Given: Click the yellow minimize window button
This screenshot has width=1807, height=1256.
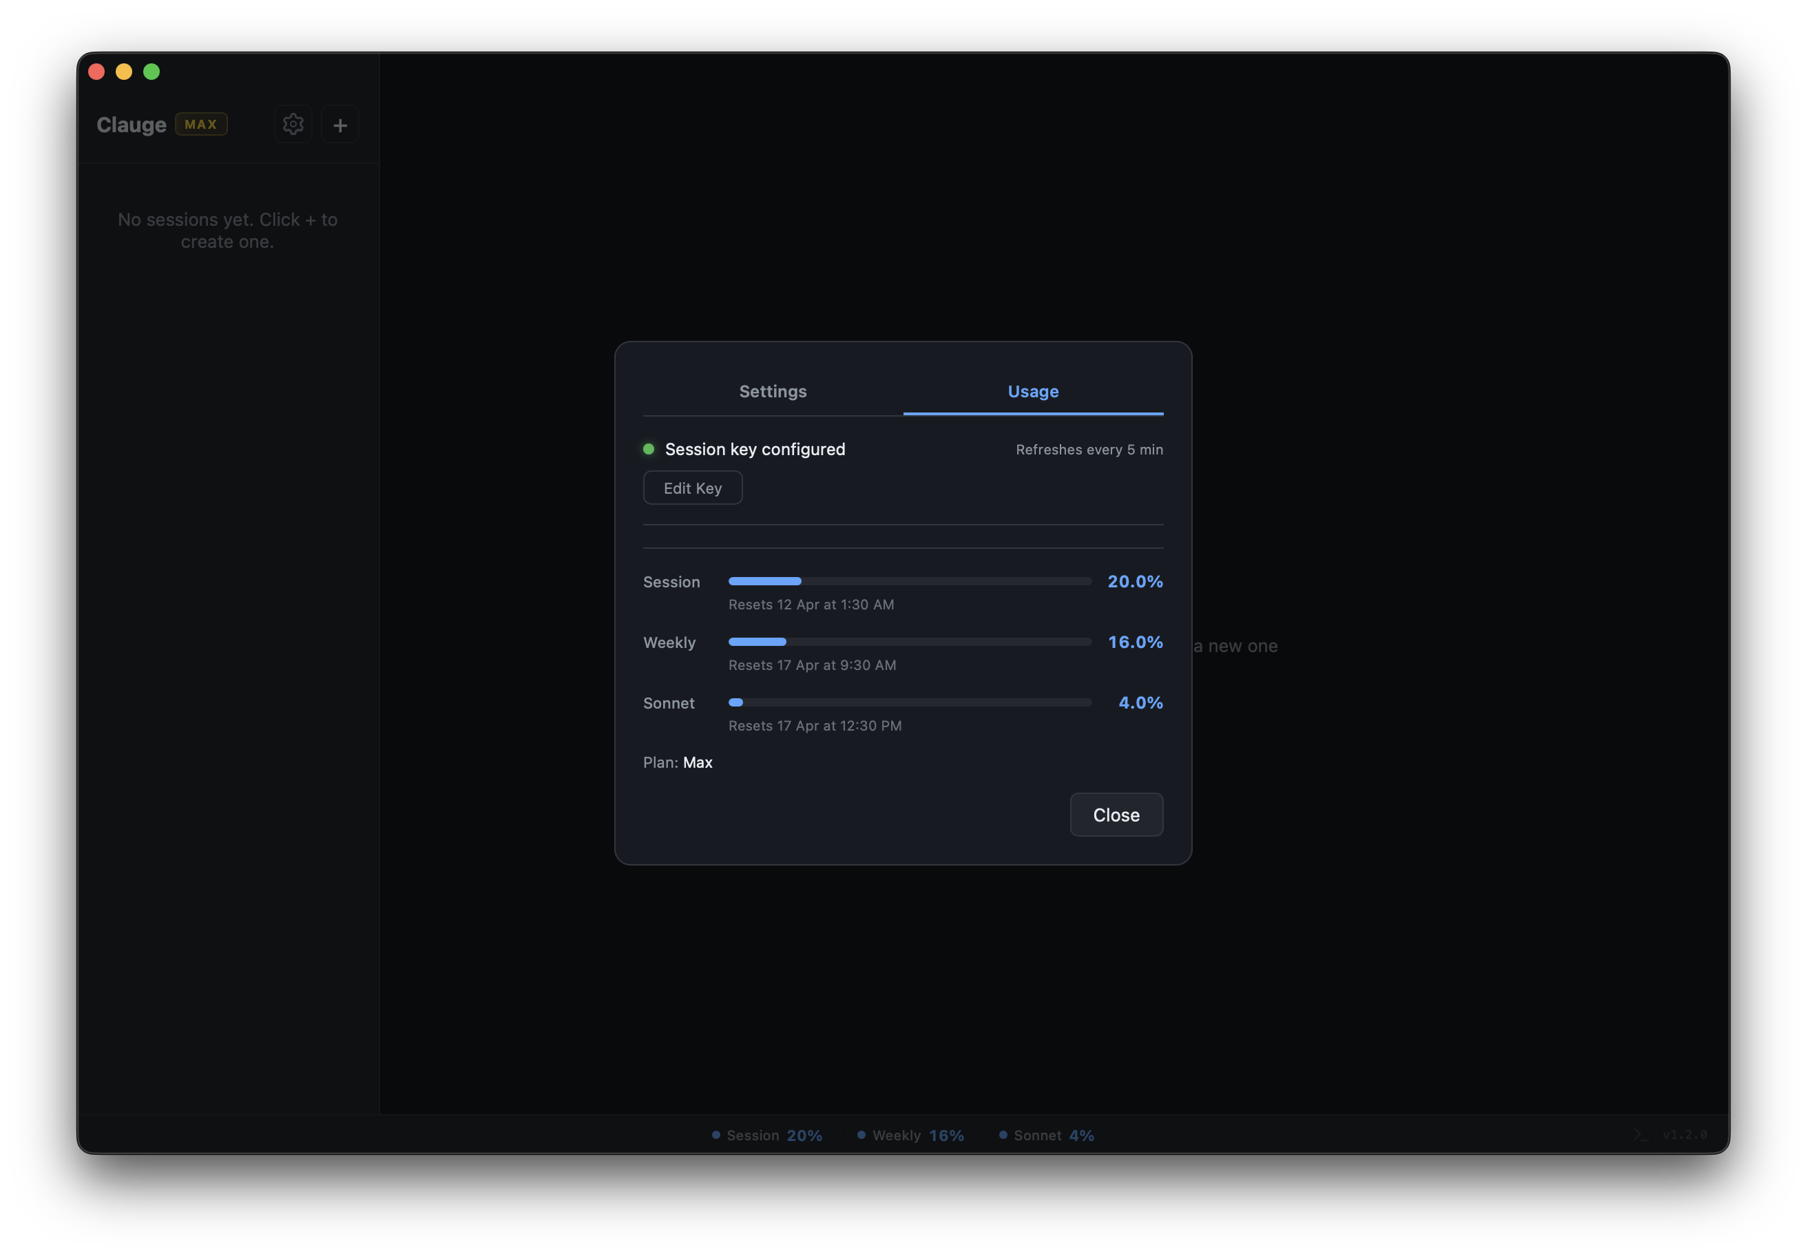Looking at the screenshot, I should [x=123, y=72].
